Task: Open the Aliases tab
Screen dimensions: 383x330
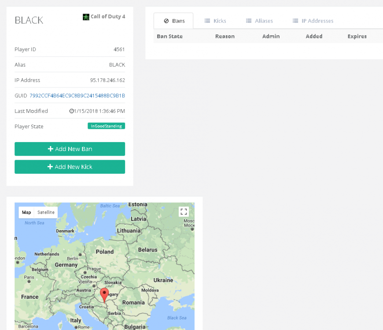Action: 259,21
